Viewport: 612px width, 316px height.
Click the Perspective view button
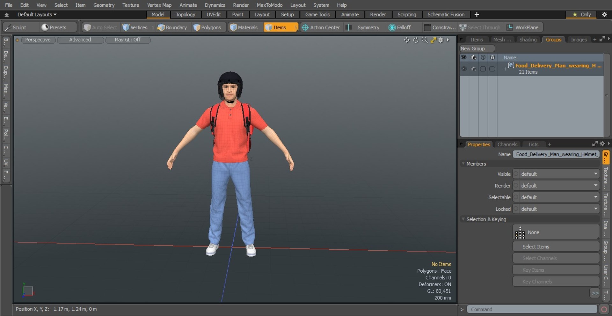click(38, 40)
